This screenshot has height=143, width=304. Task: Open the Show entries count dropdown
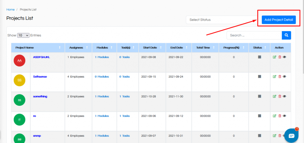click(23, 35)
